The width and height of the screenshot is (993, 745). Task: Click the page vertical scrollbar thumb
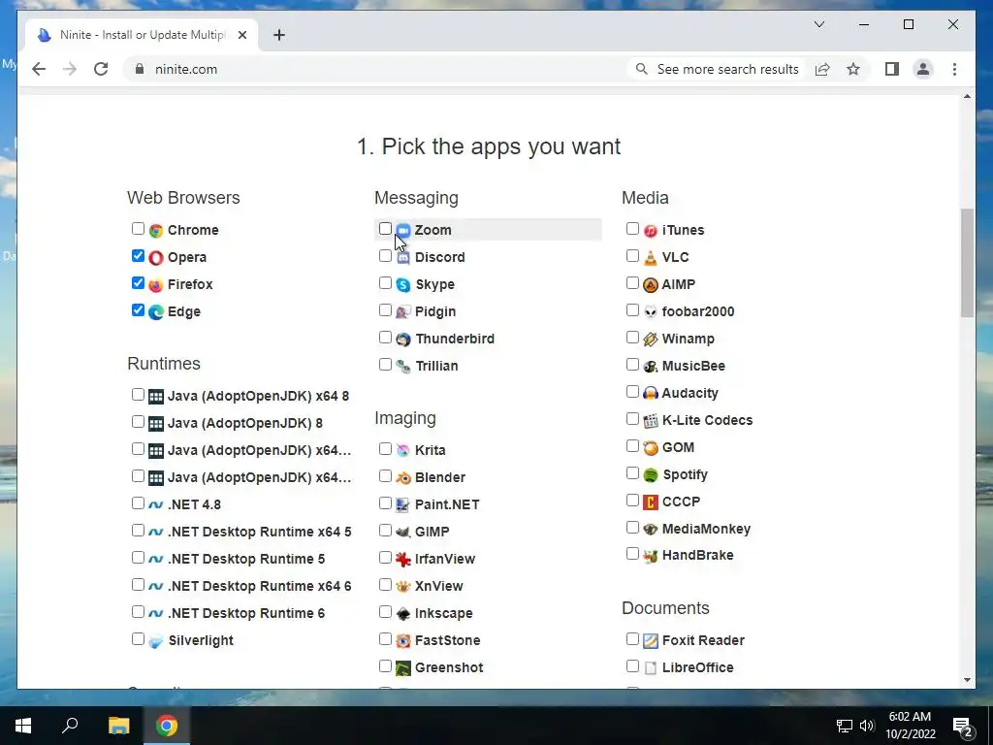967,263
